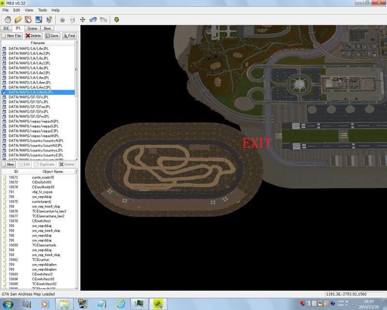Select DATA/MAPS/LA/LAn.IPL in the file list
This screenshot has height=310, width=387.
click(x=38, y=48)
